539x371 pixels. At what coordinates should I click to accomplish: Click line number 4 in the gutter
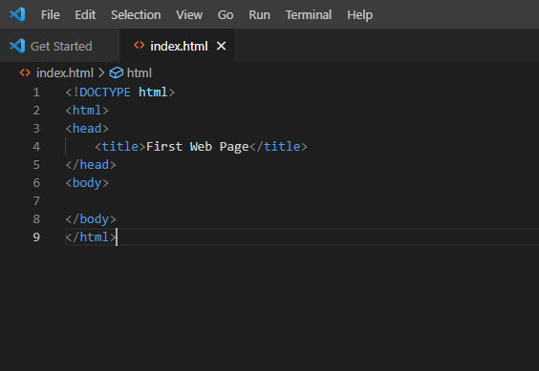(36, 147)
